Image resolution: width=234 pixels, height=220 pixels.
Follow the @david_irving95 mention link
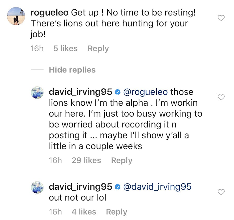157,187
